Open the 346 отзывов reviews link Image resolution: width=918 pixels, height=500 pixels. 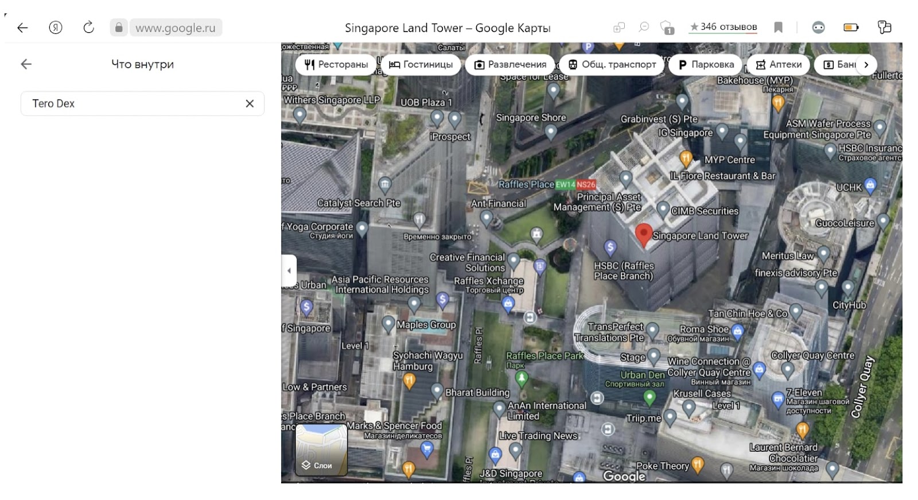[723, 27]
